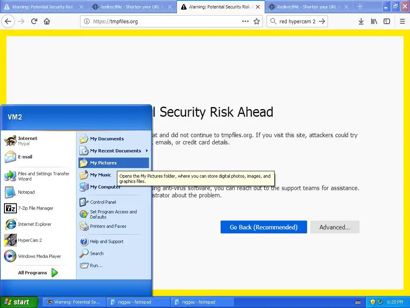Screen dimensions: 410x308
Task: Open 7-Zip File Manager
Action: 38,208
